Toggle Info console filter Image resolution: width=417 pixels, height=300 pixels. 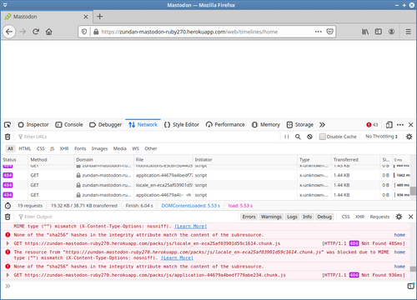(x=307, y=217)
